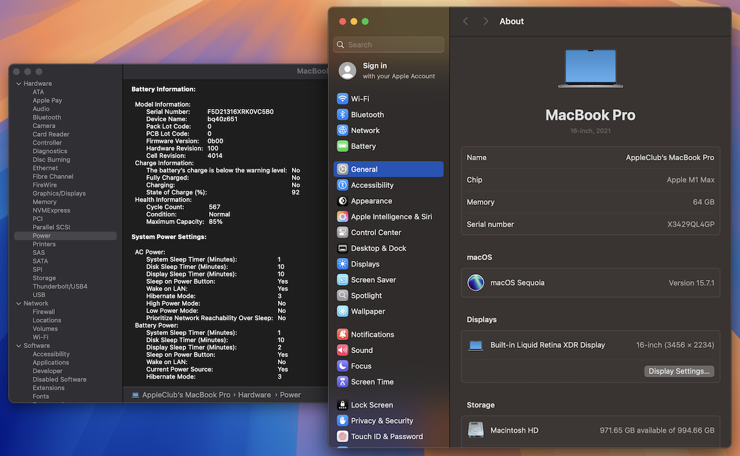
Task: Switch to the Displays settings pane
Action: (x=365, y=264)
